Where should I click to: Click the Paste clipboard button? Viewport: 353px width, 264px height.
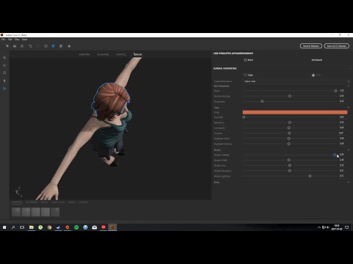316,75
